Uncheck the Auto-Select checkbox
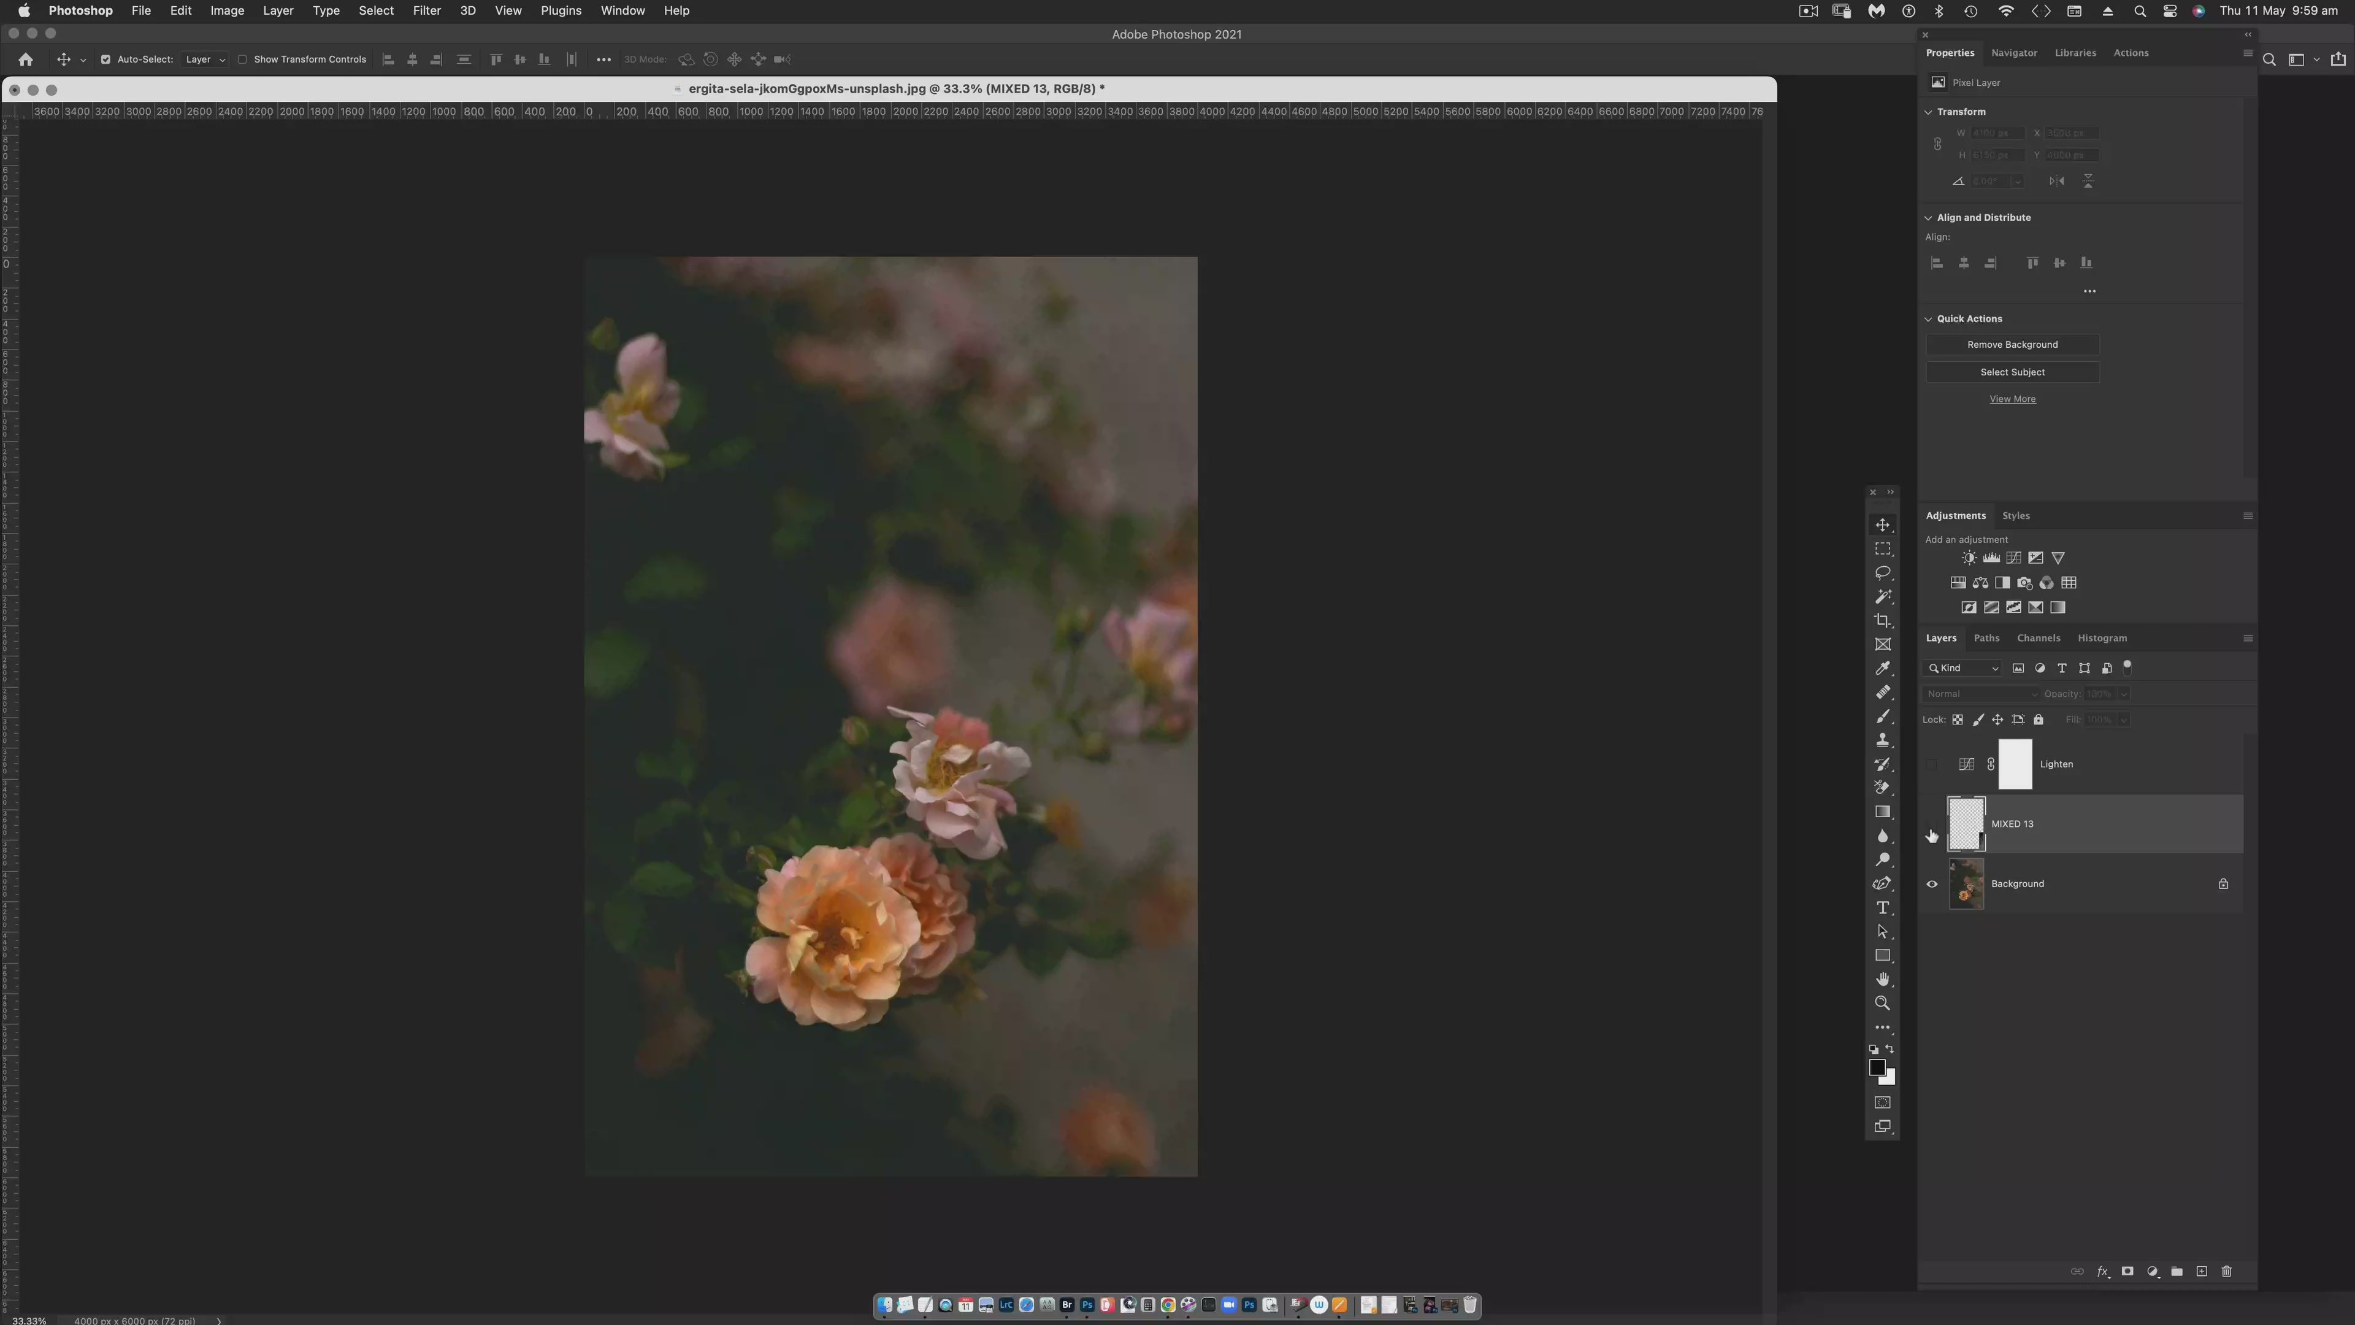This screenshot has height=1325, width=2355. pyautogui.click(x=105, y=60)
